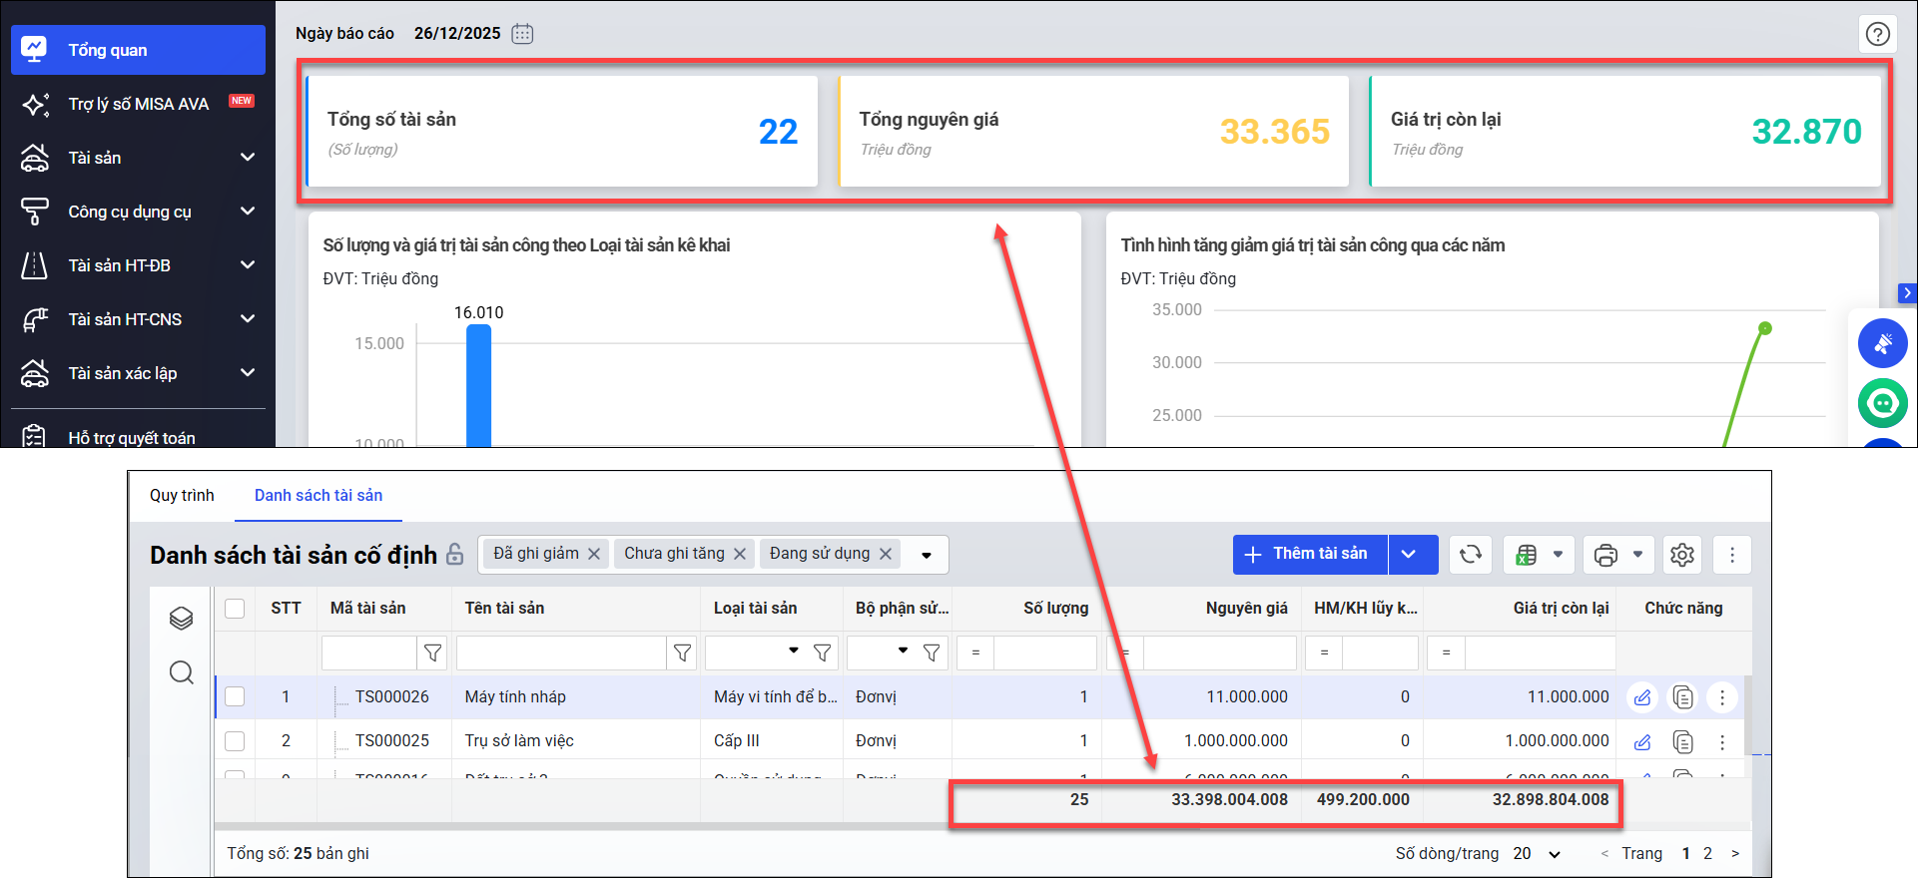The width and height of the screenshot is (1918, 878).
Task: Switch to the Quy trình tab
Action: [x=182, y=496]
